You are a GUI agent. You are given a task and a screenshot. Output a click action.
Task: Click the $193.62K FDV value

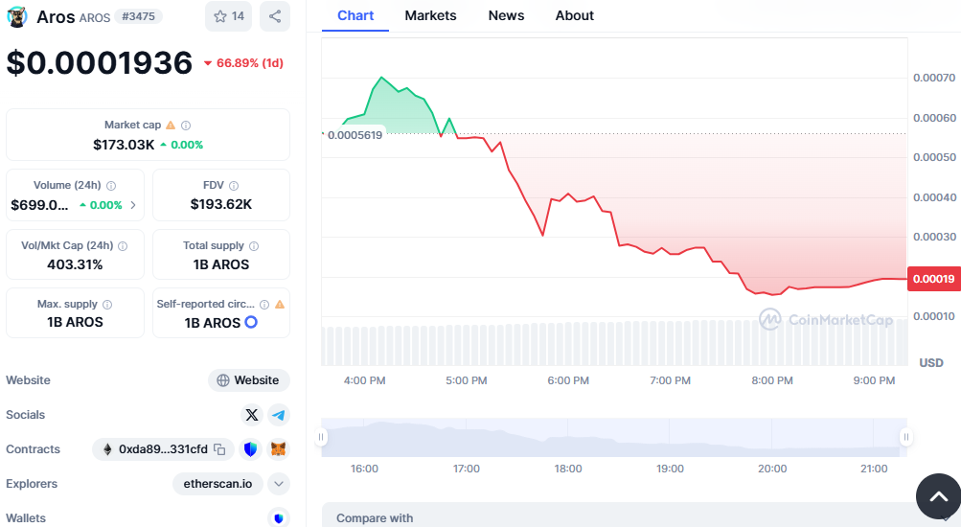pos(221,204)
